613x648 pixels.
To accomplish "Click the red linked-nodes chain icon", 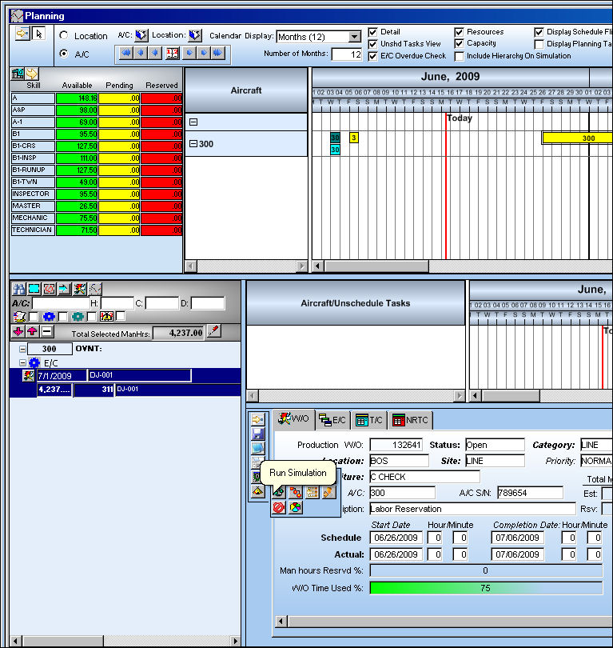I will click(x=295, y=492).
